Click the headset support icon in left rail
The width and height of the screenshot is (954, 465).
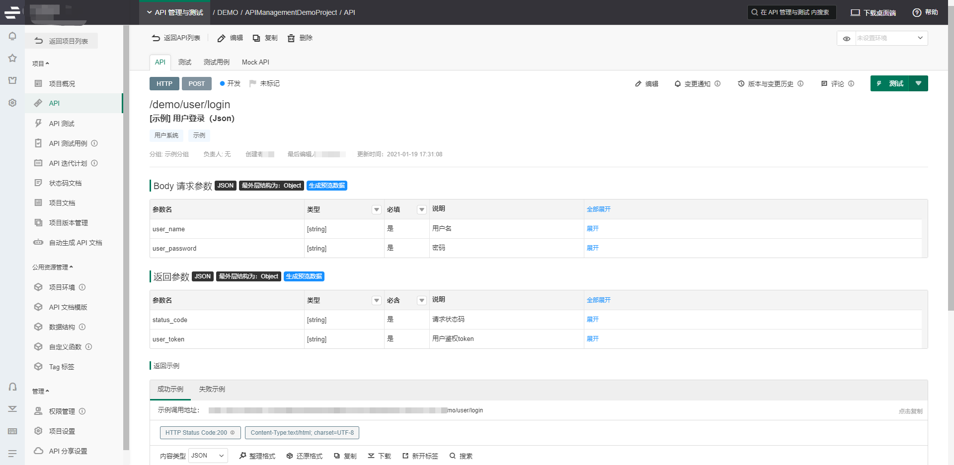(12, 387)
